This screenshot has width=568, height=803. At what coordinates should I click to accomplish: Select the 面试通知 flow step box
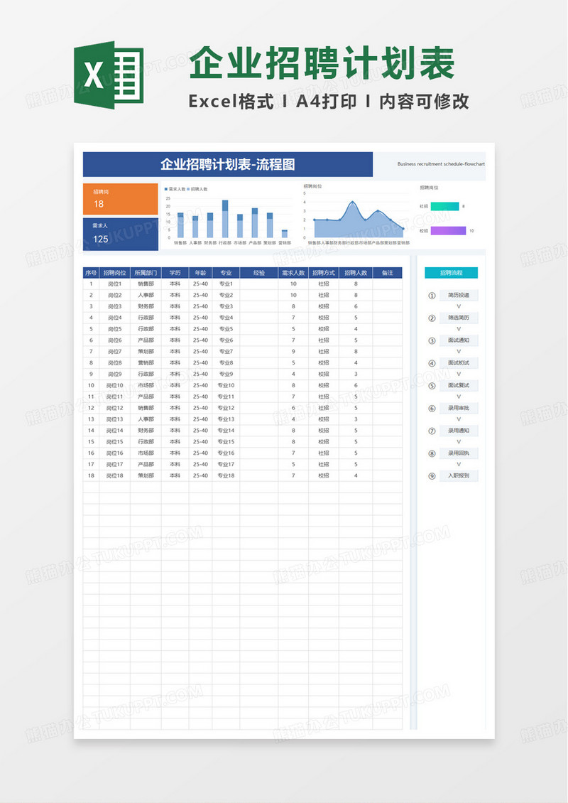459,340
